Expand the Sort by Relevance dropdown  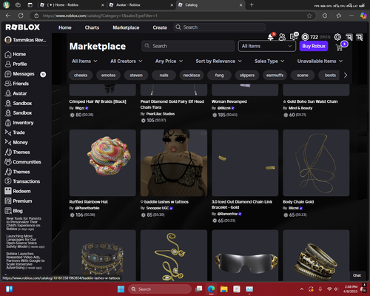point(218,61)
